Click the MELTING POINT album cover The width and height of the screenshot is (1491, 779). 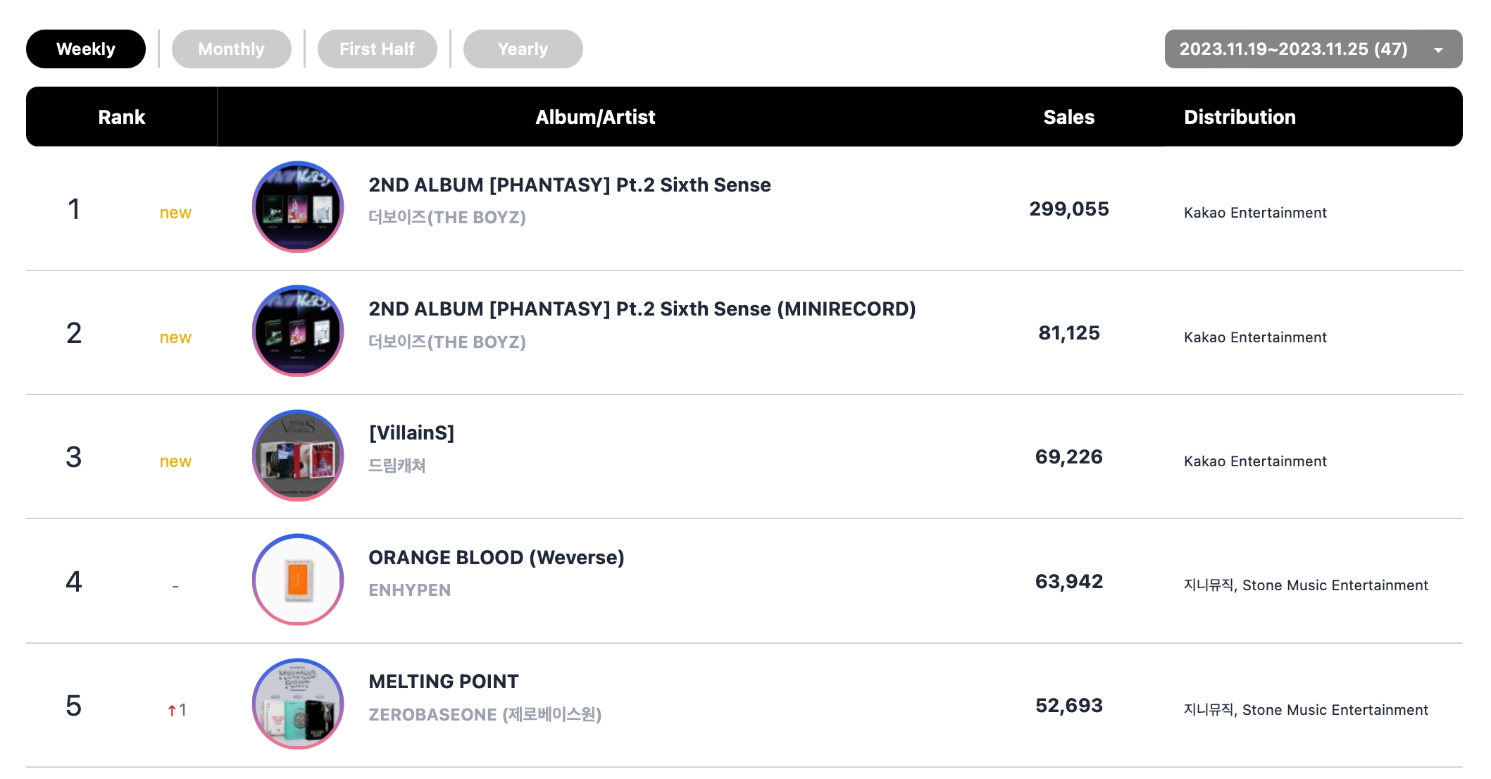(x=298, y=704)
